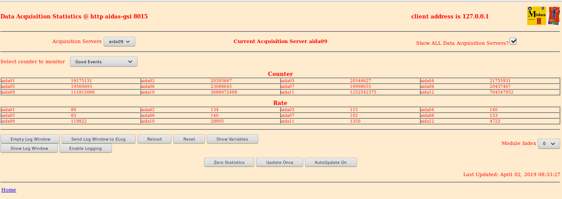Click aida08 counter value 20437467
Screen dimensions: 562x199
pos(500,87)
